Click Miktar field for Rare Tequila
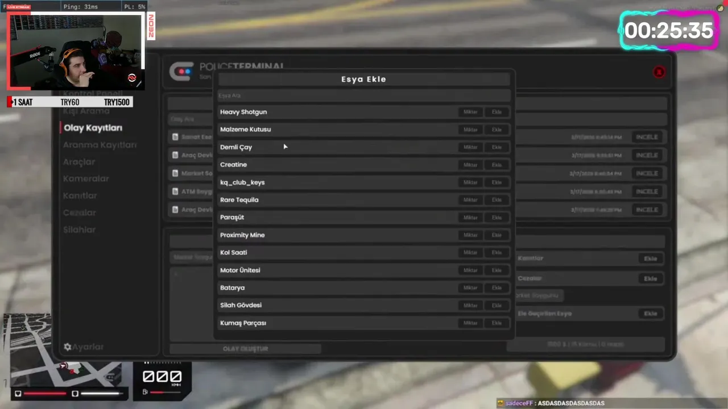Image resolution: width=728 pixels, height=409 pixels. tap(470, 201)
